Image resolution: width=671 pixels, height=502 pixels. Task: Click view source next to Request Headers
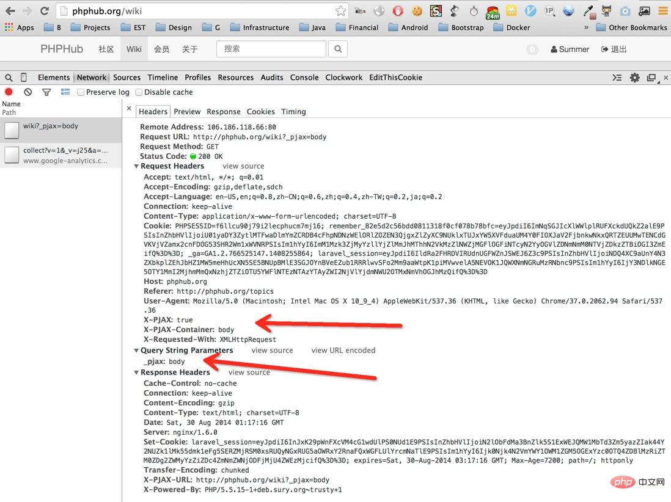(243, 166)
